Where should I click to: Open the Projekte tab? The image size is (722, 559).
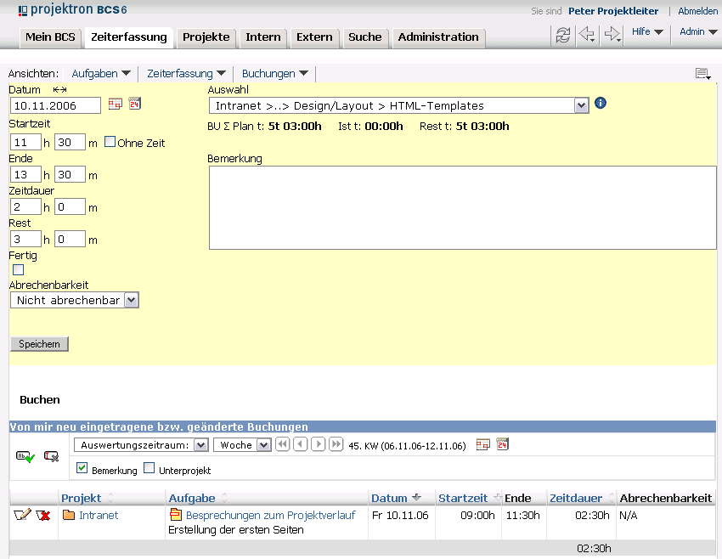[206, 37]
